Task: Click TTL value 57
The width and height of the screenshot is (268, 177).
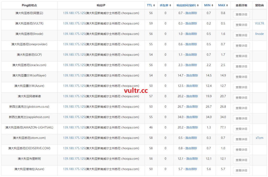Action: tap(151, 96)
